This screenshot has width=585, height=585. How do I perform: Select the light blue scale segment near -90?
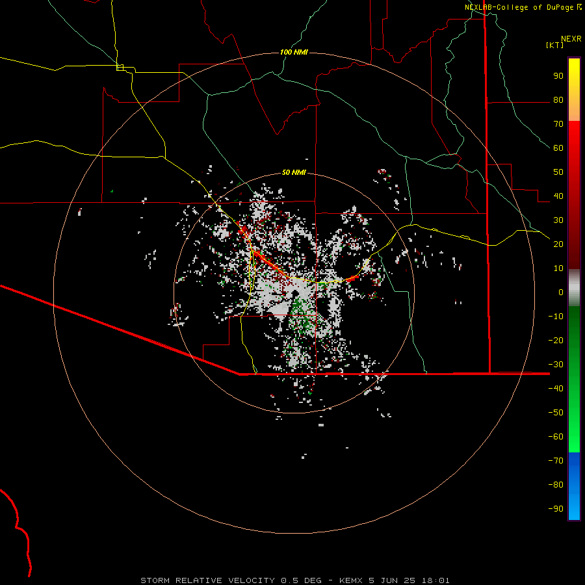click(574, 508)
